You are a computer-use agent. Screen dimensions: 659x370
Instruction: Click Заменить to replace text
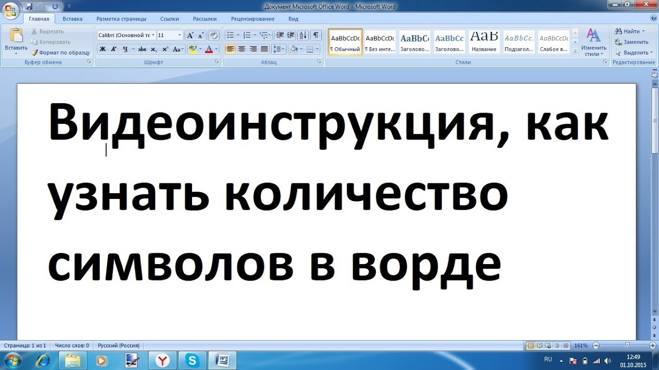632,42
